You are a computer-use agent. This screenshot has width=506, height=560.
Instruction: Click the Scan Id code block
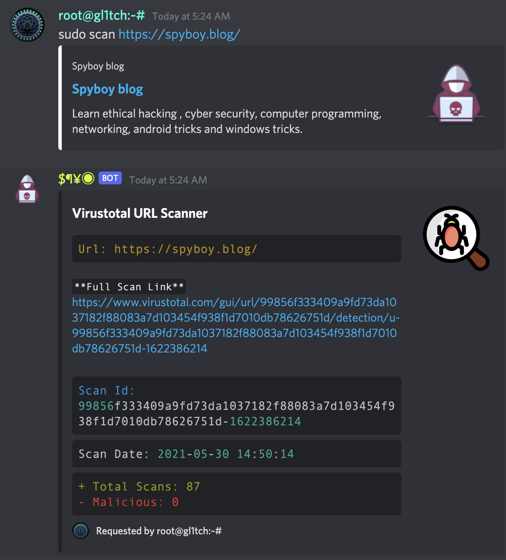pyautogui.click(x=236, y=406)
